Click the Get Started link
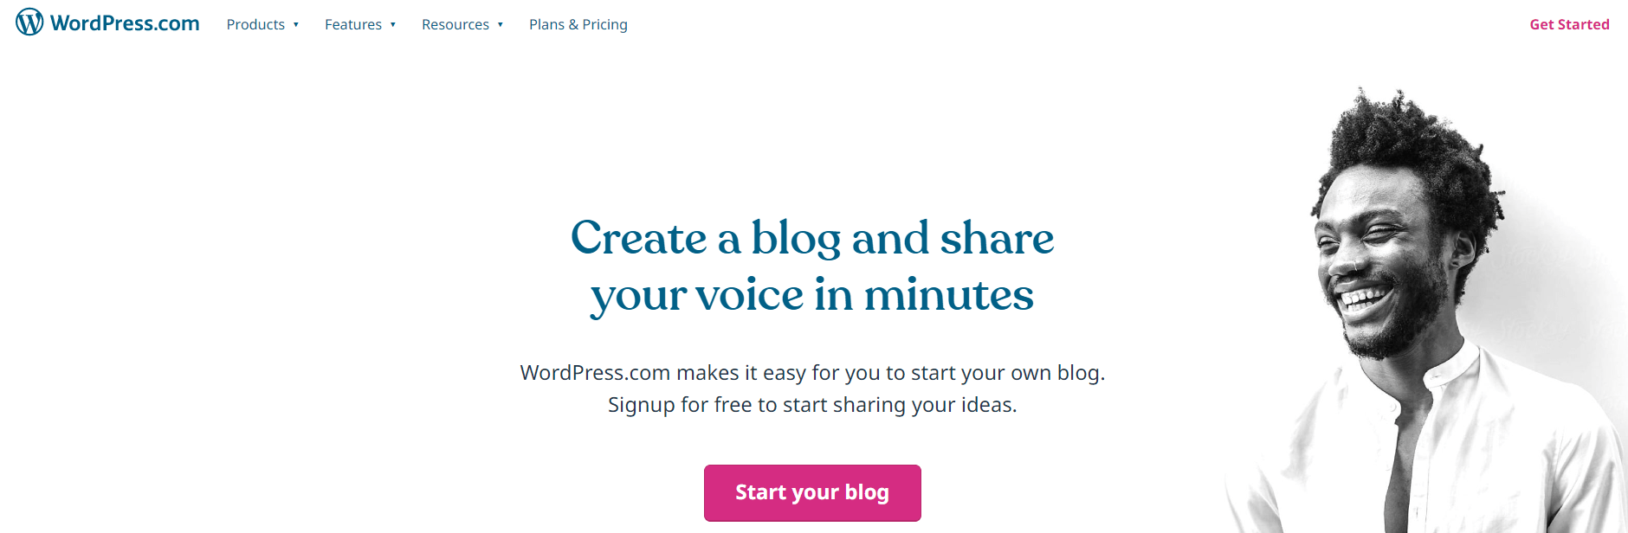 point(1569,24)
